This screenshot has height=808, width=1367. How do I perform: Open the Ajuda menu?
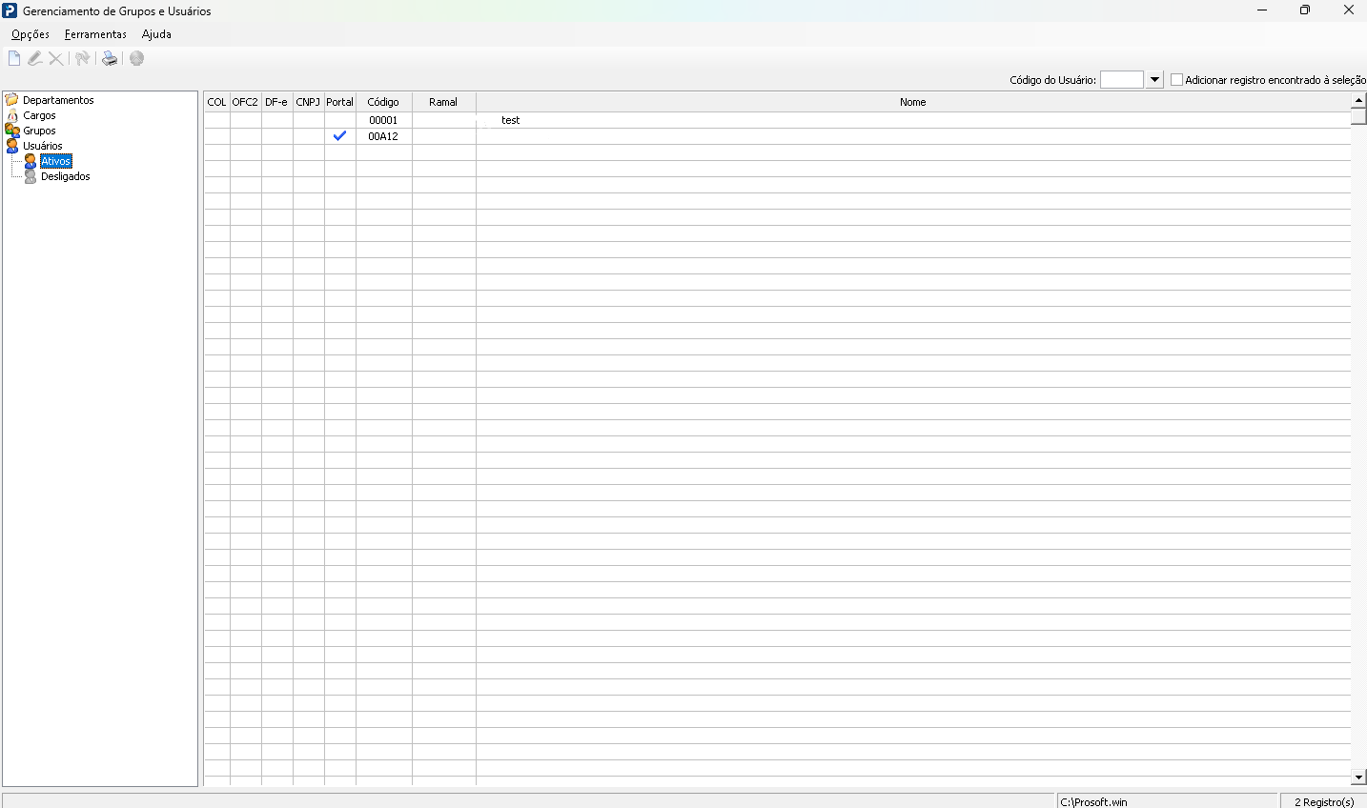[156, 34]
